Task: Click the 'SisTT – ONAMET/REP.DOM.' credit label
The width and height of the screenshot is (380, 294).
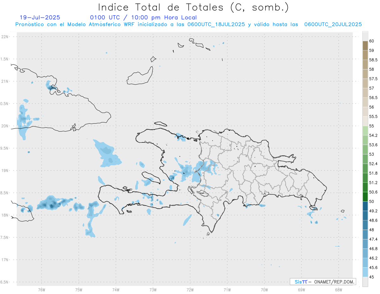Action: click(323, 282)
